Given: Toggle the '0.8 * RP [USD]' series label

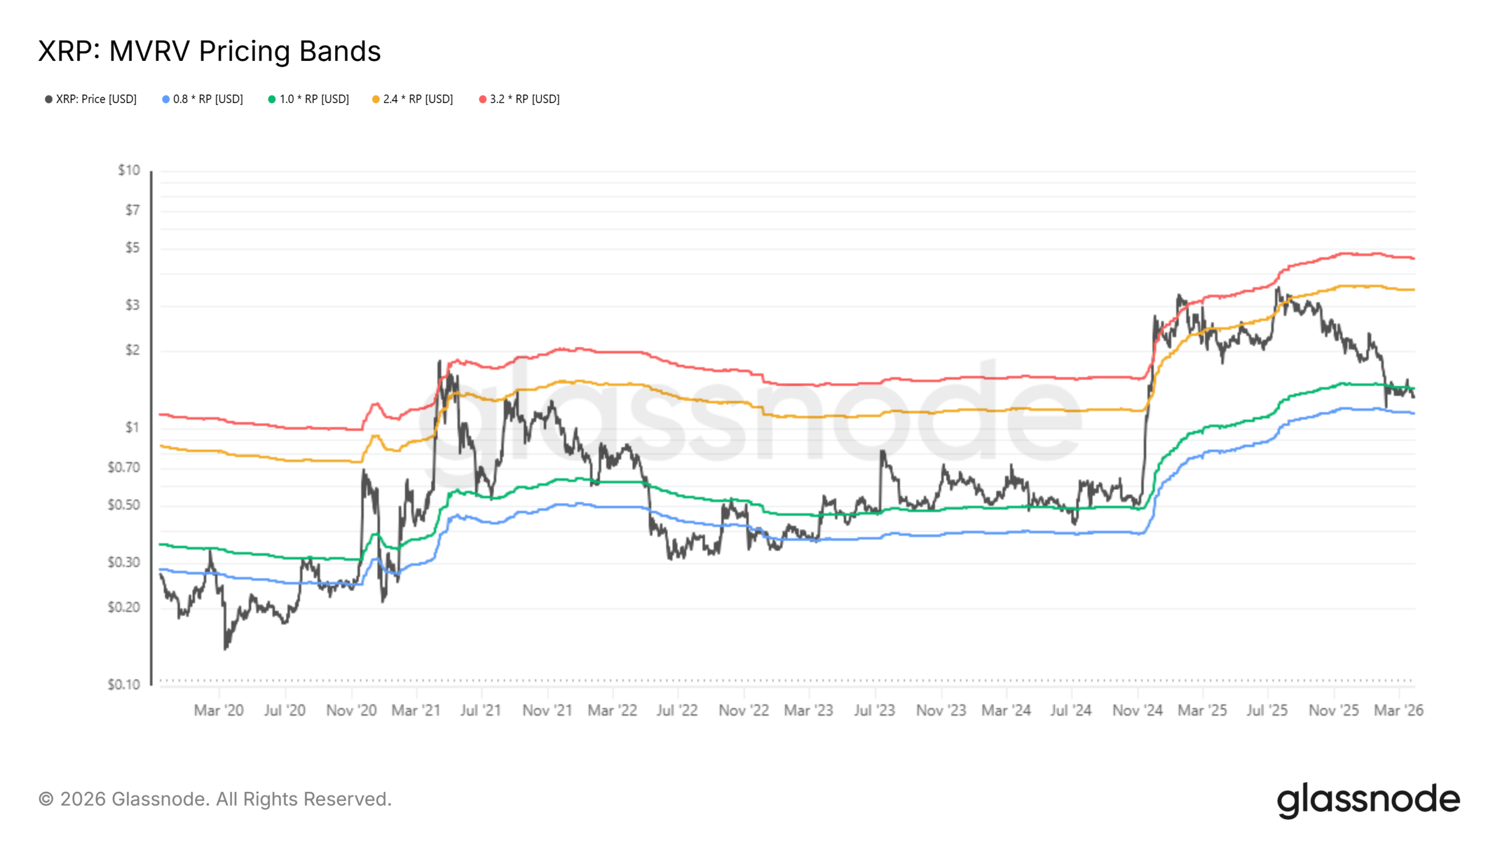Looking at the screenshot, I should click(208, 100).
